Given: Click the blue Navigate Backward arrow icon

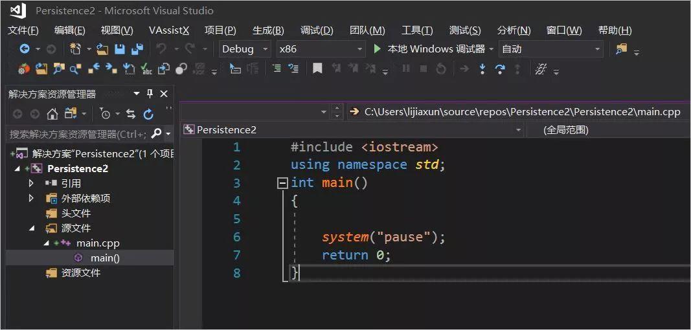Looking at the screenshot, I should click(x=25, y=49).
